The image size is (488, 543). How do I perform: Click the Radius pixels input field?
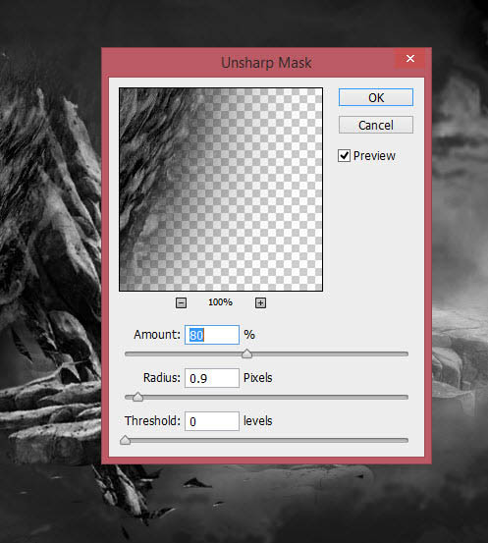coord(212,378)
